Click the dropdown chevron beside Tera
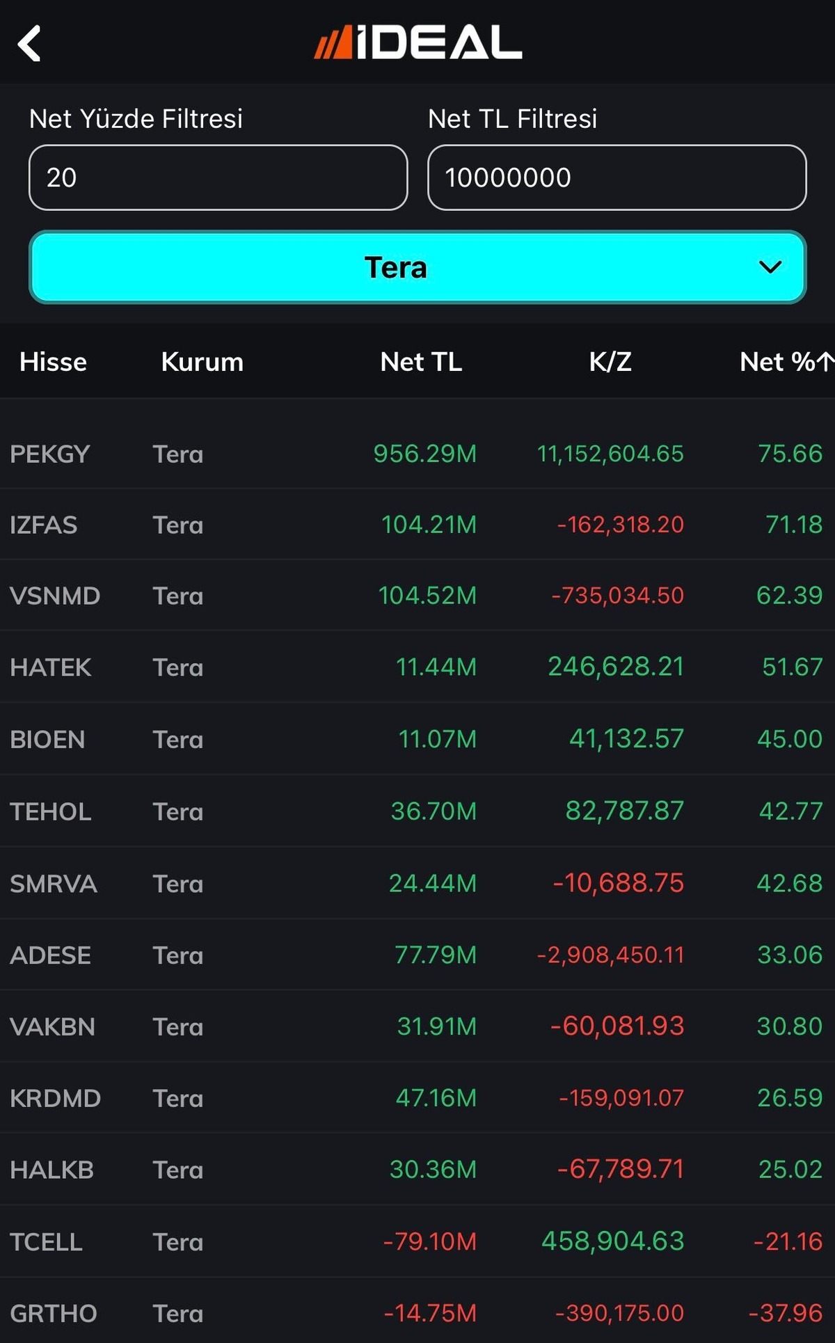 pyautogui.click(x=770, y=267)
